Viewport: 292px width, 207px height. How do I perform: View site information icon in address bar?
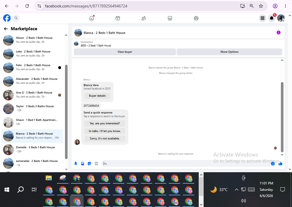(39, 6)
